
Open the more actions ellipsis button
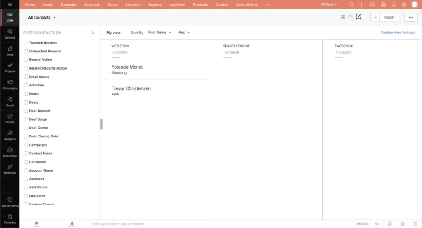point(411,17)
